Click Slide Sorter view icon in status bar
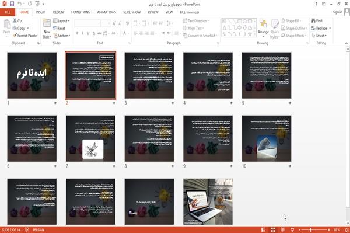Image resolution: width=350 pixels, height=233 pixels. click(x=273, y=230)
